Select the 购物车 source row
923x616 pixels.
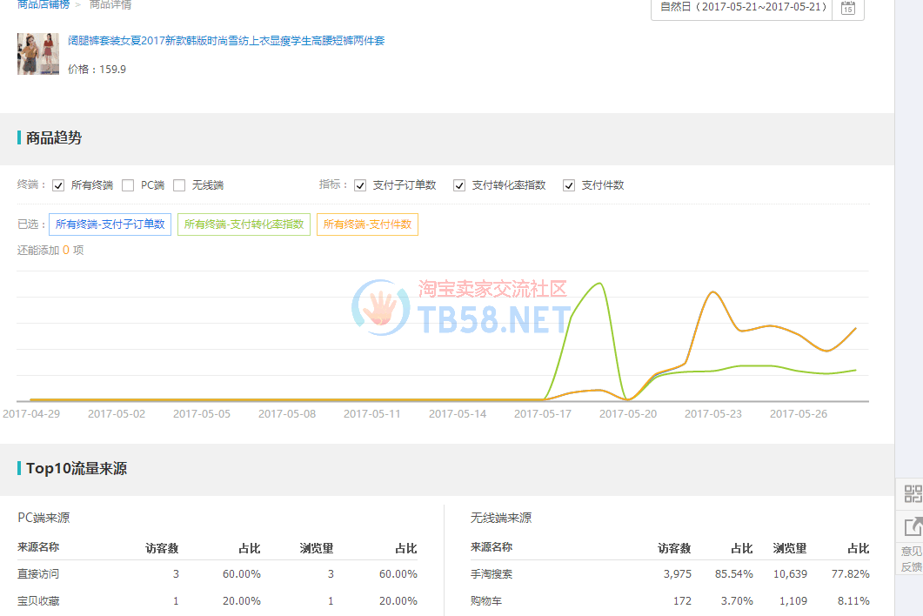point(670,600)
